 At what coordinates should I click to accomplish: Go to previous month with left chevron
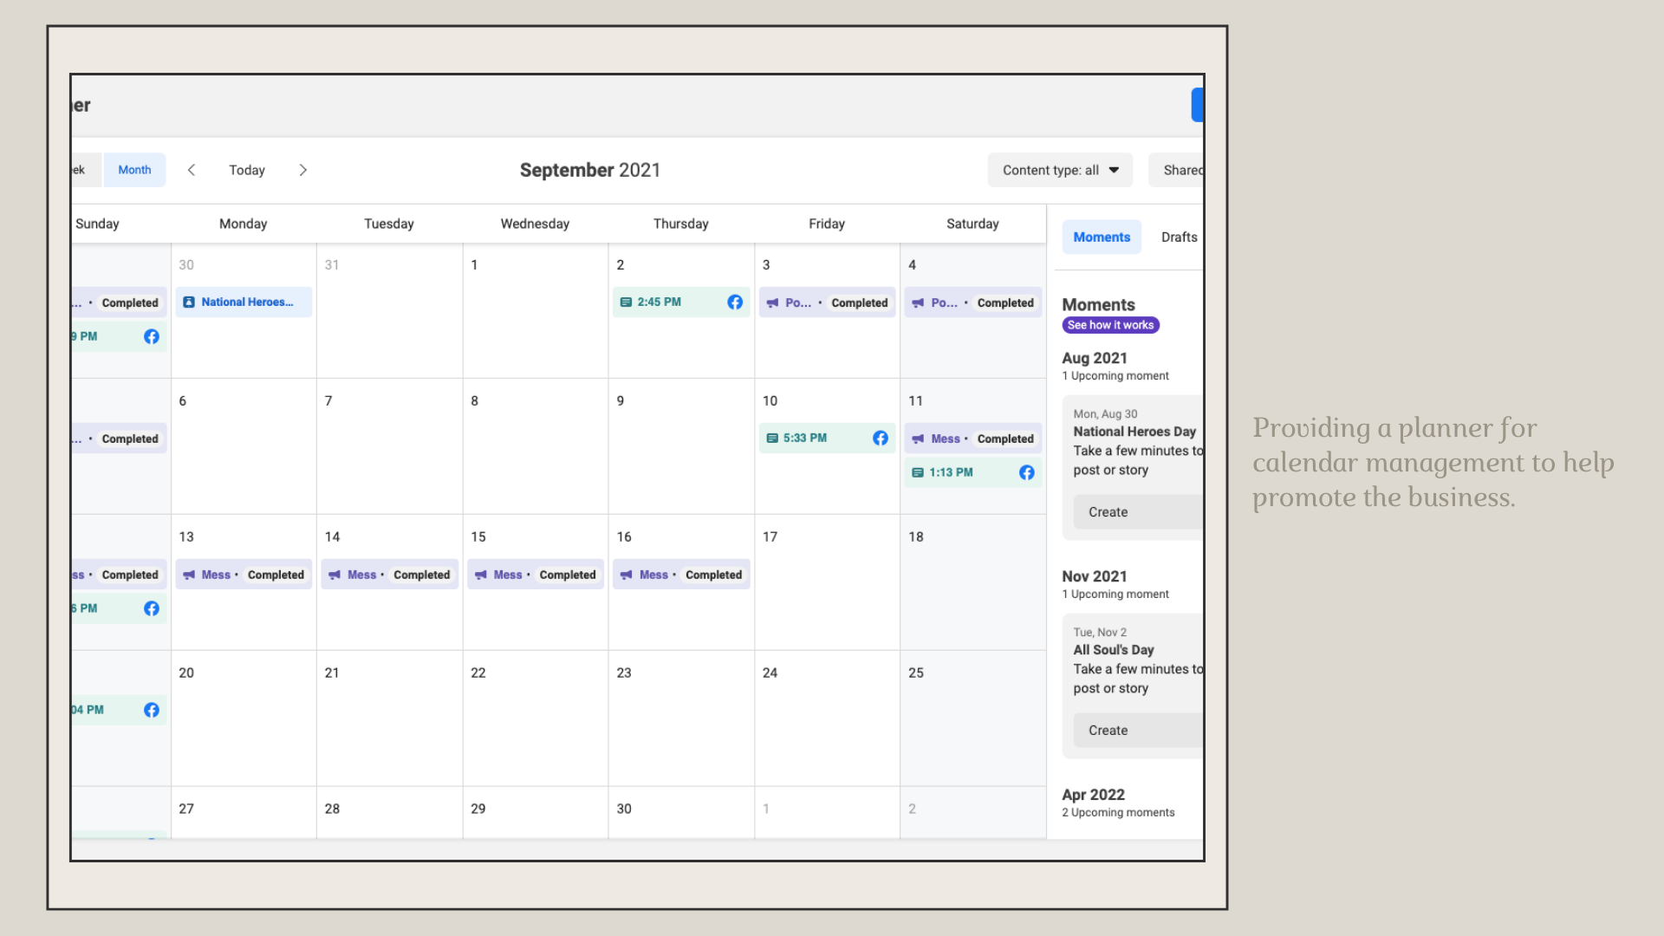[x=192, y=170]
